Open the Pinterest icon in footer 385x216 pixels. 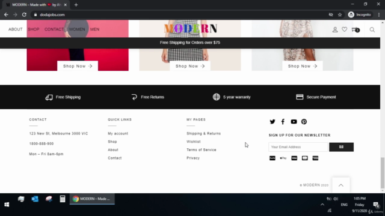pos(304,122)
